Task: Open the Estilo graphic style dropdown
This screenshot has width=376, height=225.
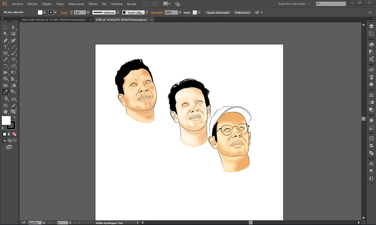Action: coord(199,13)
